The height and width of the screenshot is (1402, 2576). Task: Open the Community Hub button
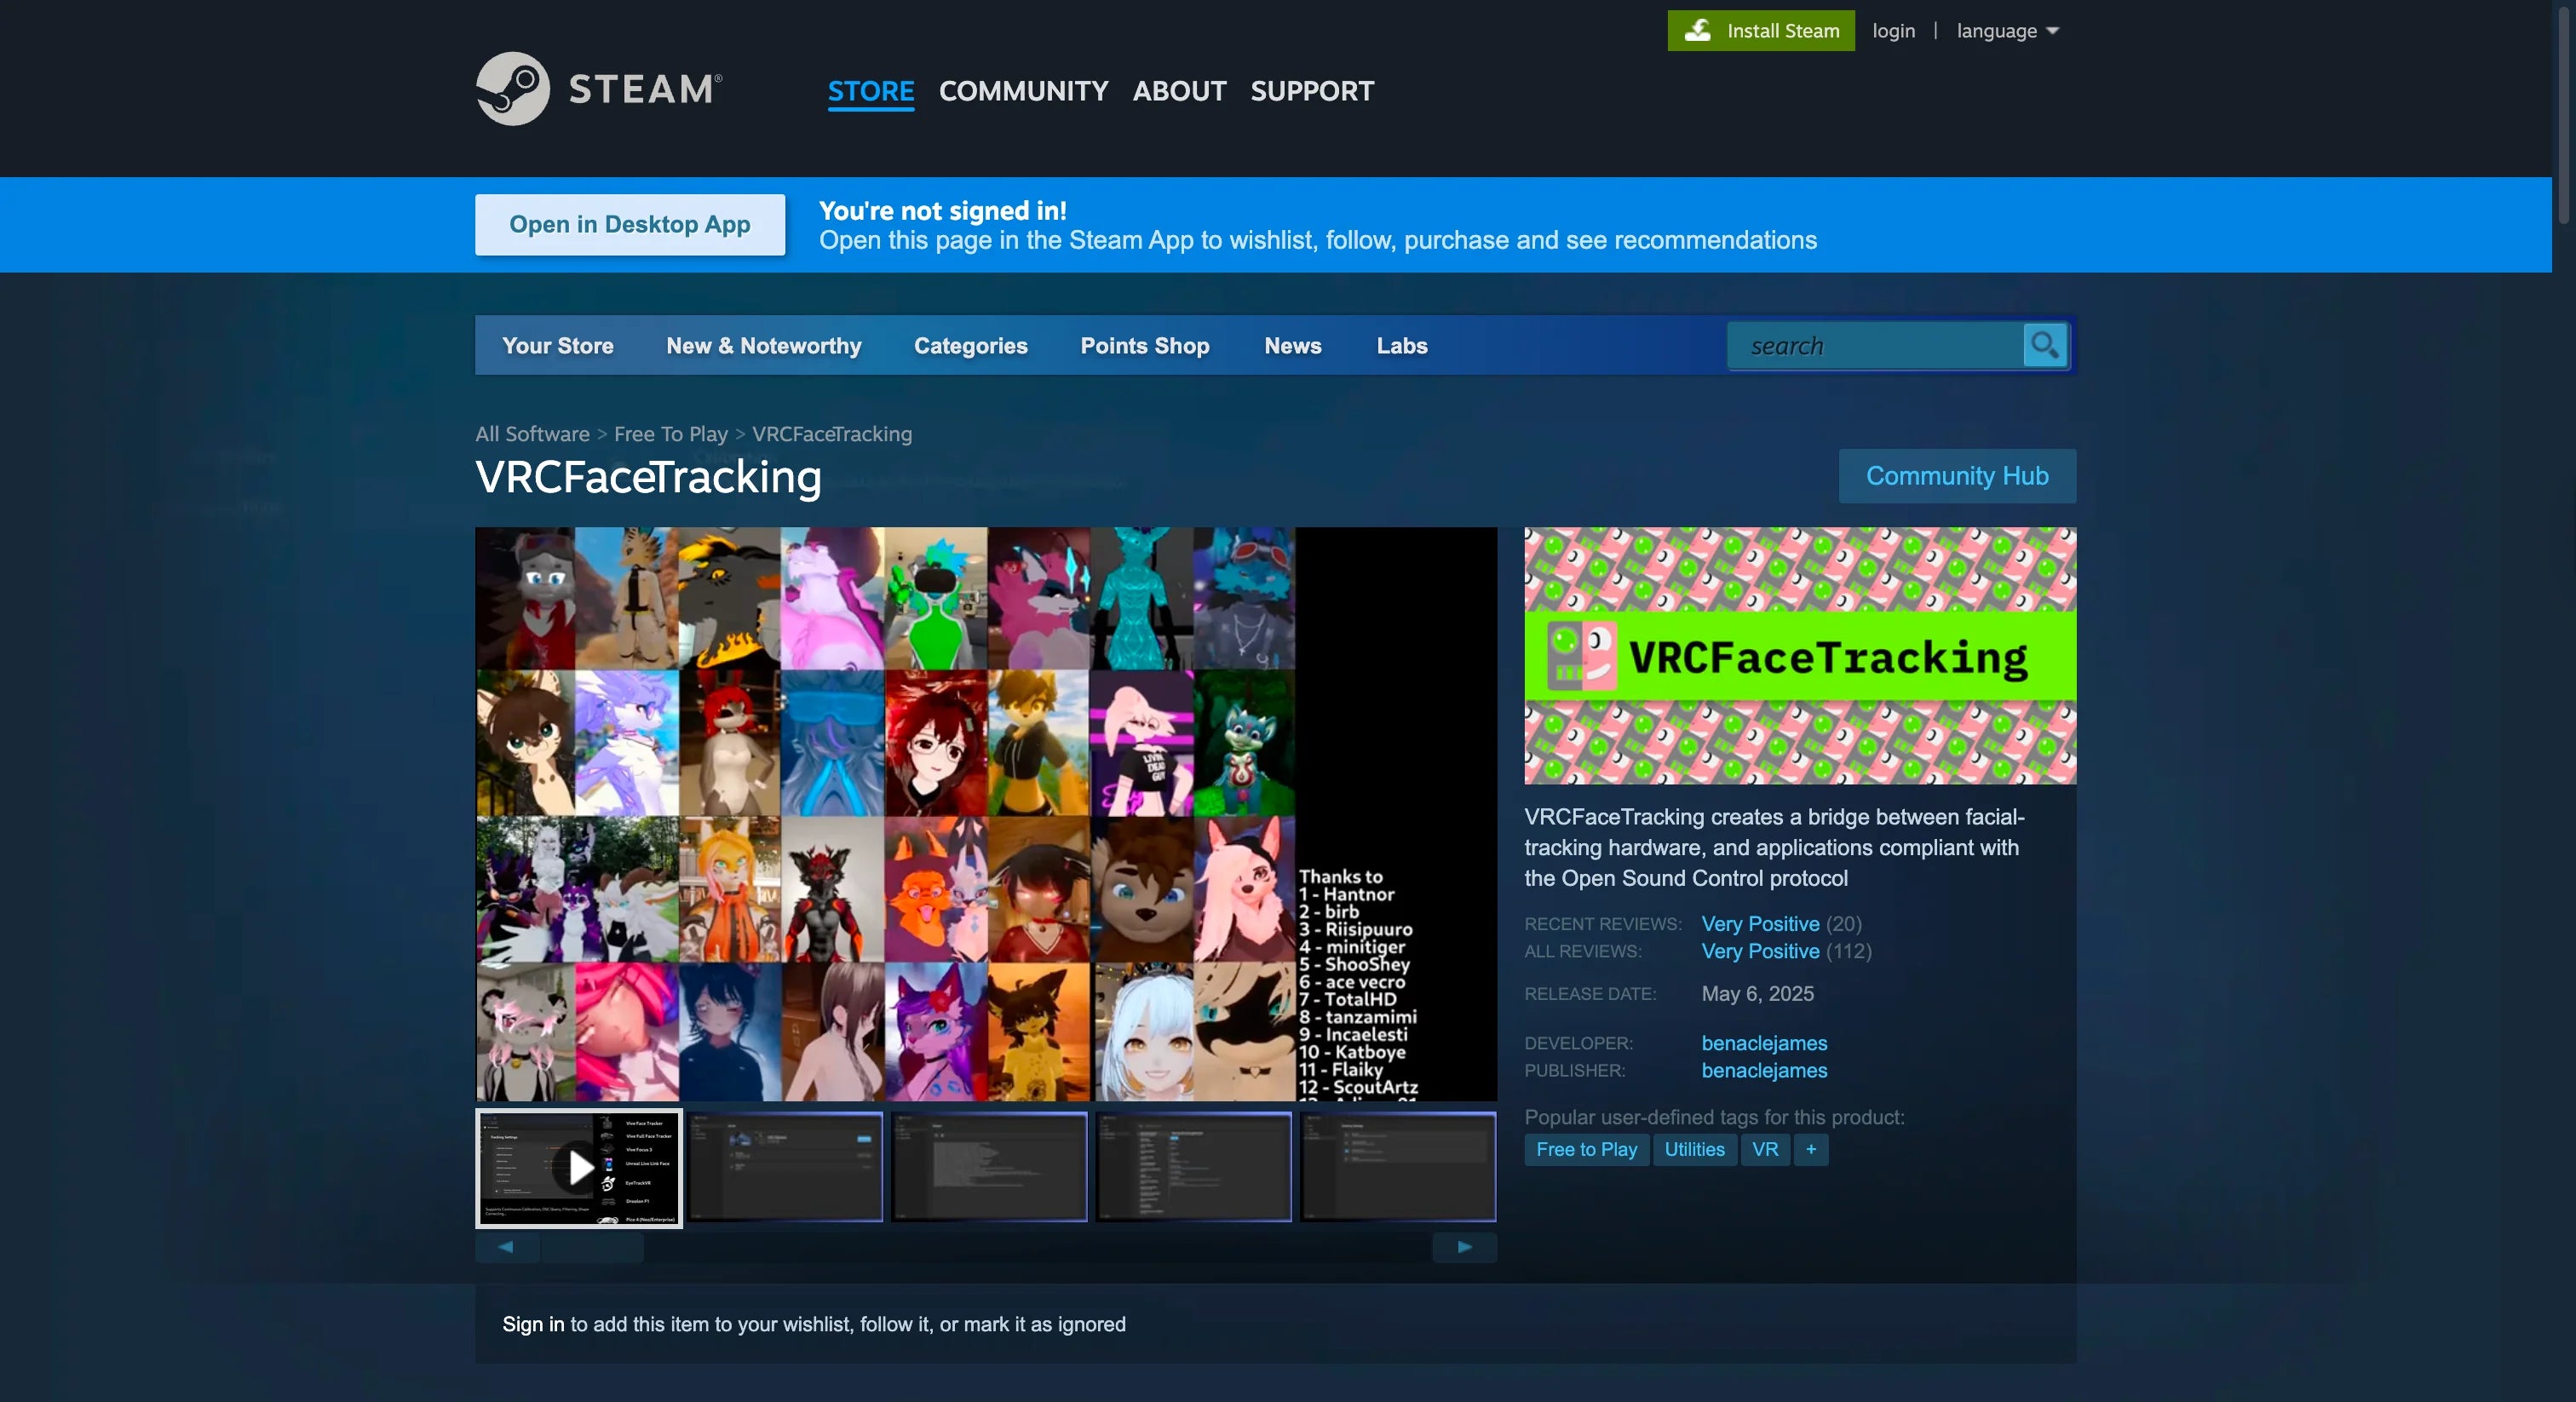(1956, 476)
